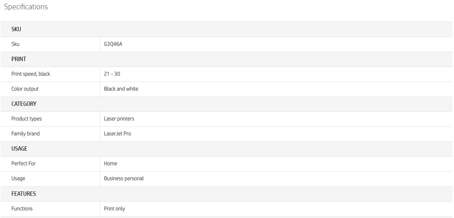Viewport: 454px width, 218px height.
Task: Click the "Laser printers" value
Action: point(119,119)
